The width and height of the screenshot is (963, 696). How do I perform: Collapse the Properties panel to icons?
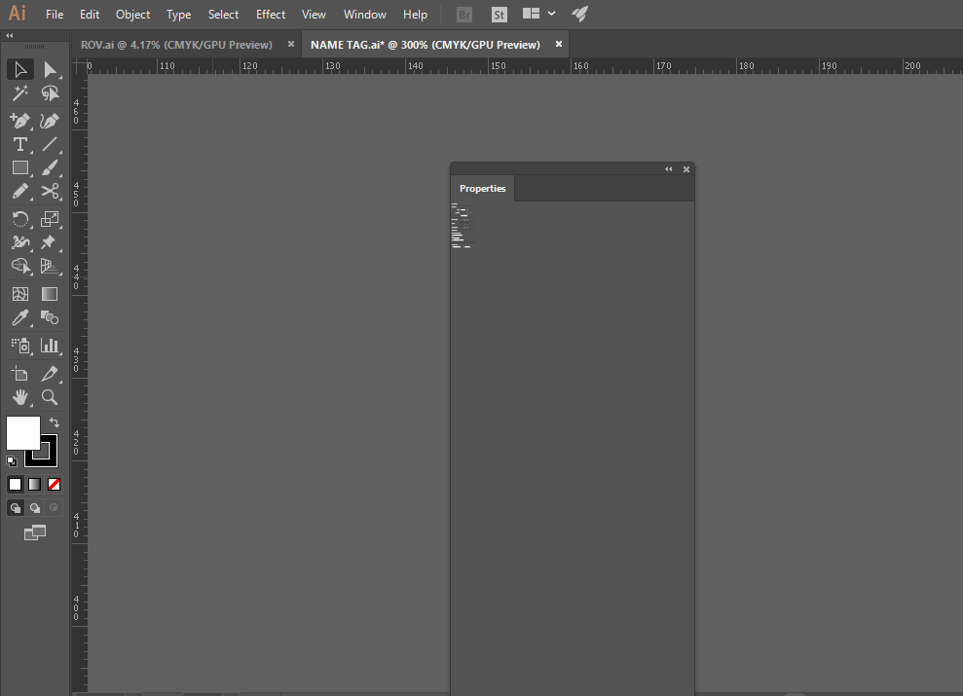(669, 168)
